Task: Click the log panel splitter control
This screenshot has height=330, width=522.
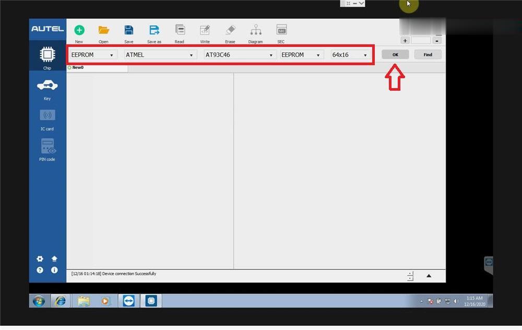Action: 410,276
